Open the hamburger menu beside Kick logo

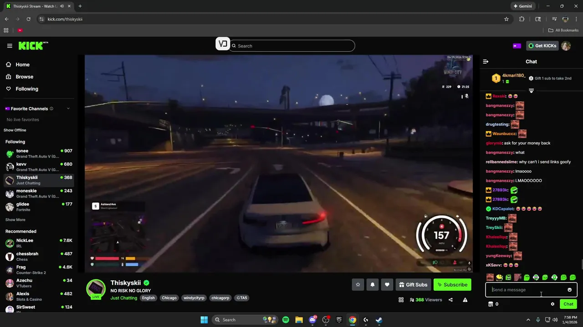(10, 46)
